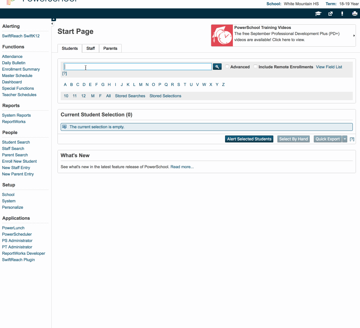This screenshot has width=360, height=328.
Task: Open Parent Search link
Action: pyautogui.click(x=15, y=155)
